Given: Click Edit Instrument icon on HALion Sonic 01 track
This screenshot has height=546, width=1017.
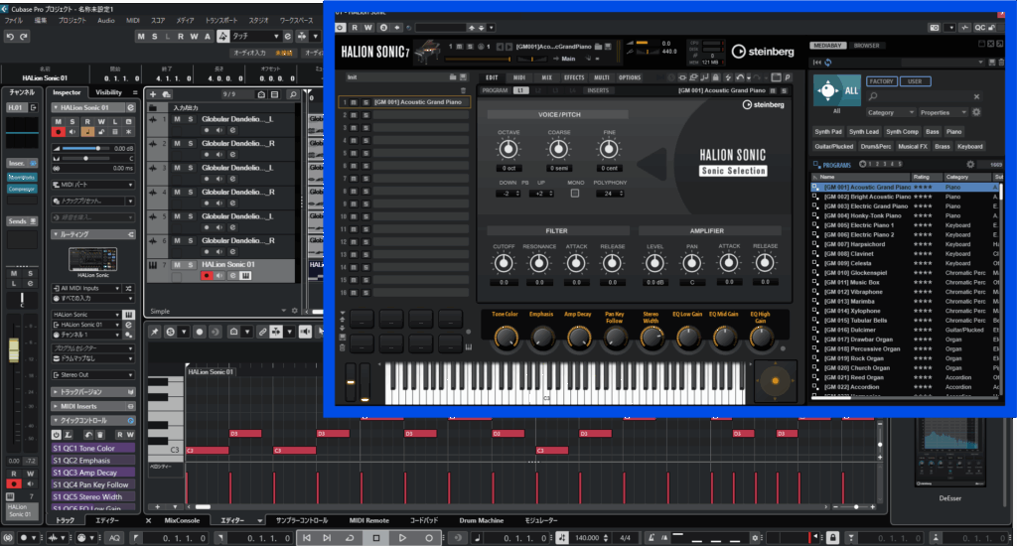Looking at the screenshot, I should (246, 276).
